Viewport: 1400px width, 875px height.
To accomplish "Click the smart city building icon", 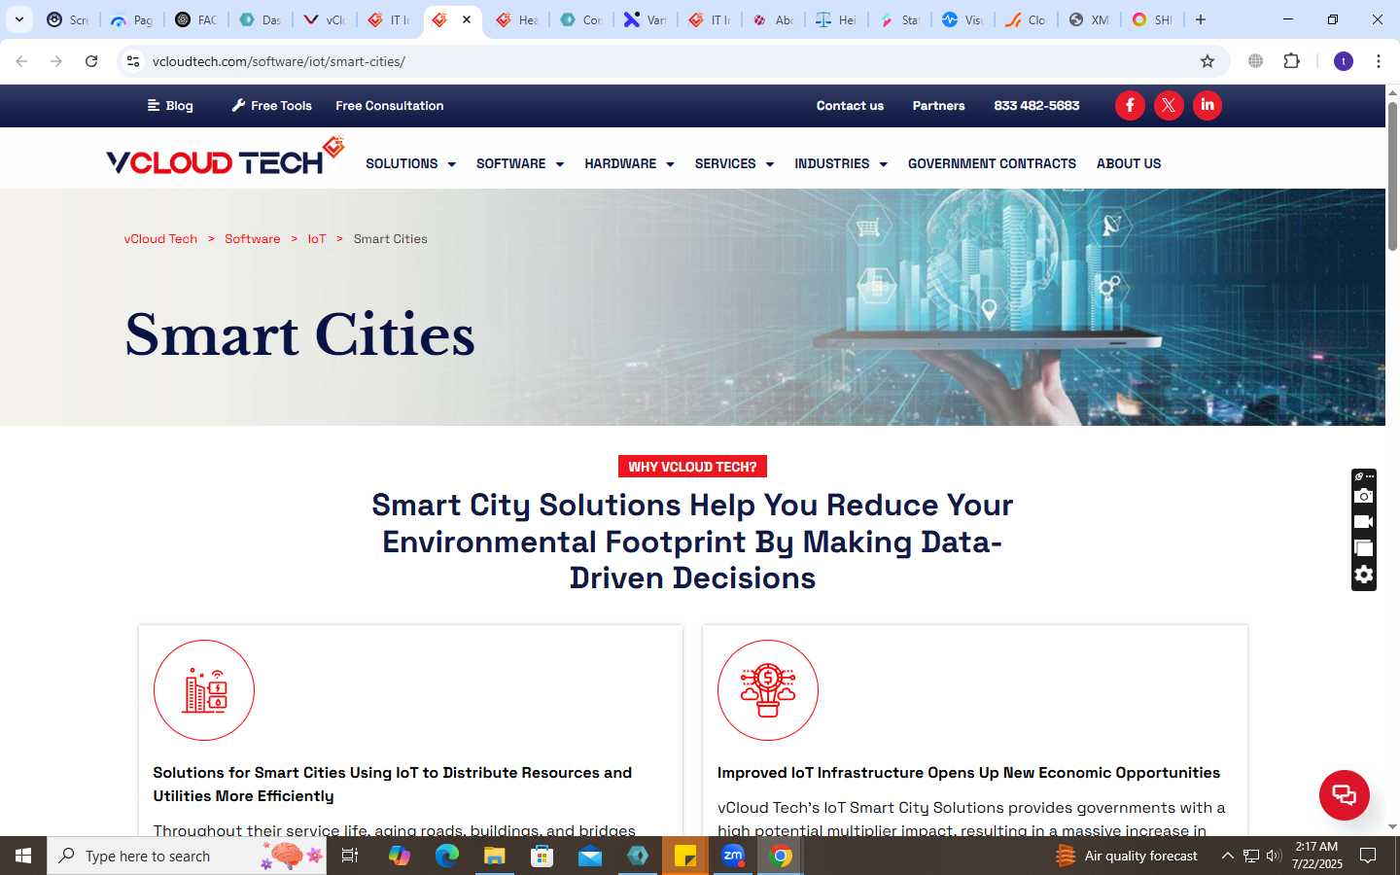I will pos(204,690).
